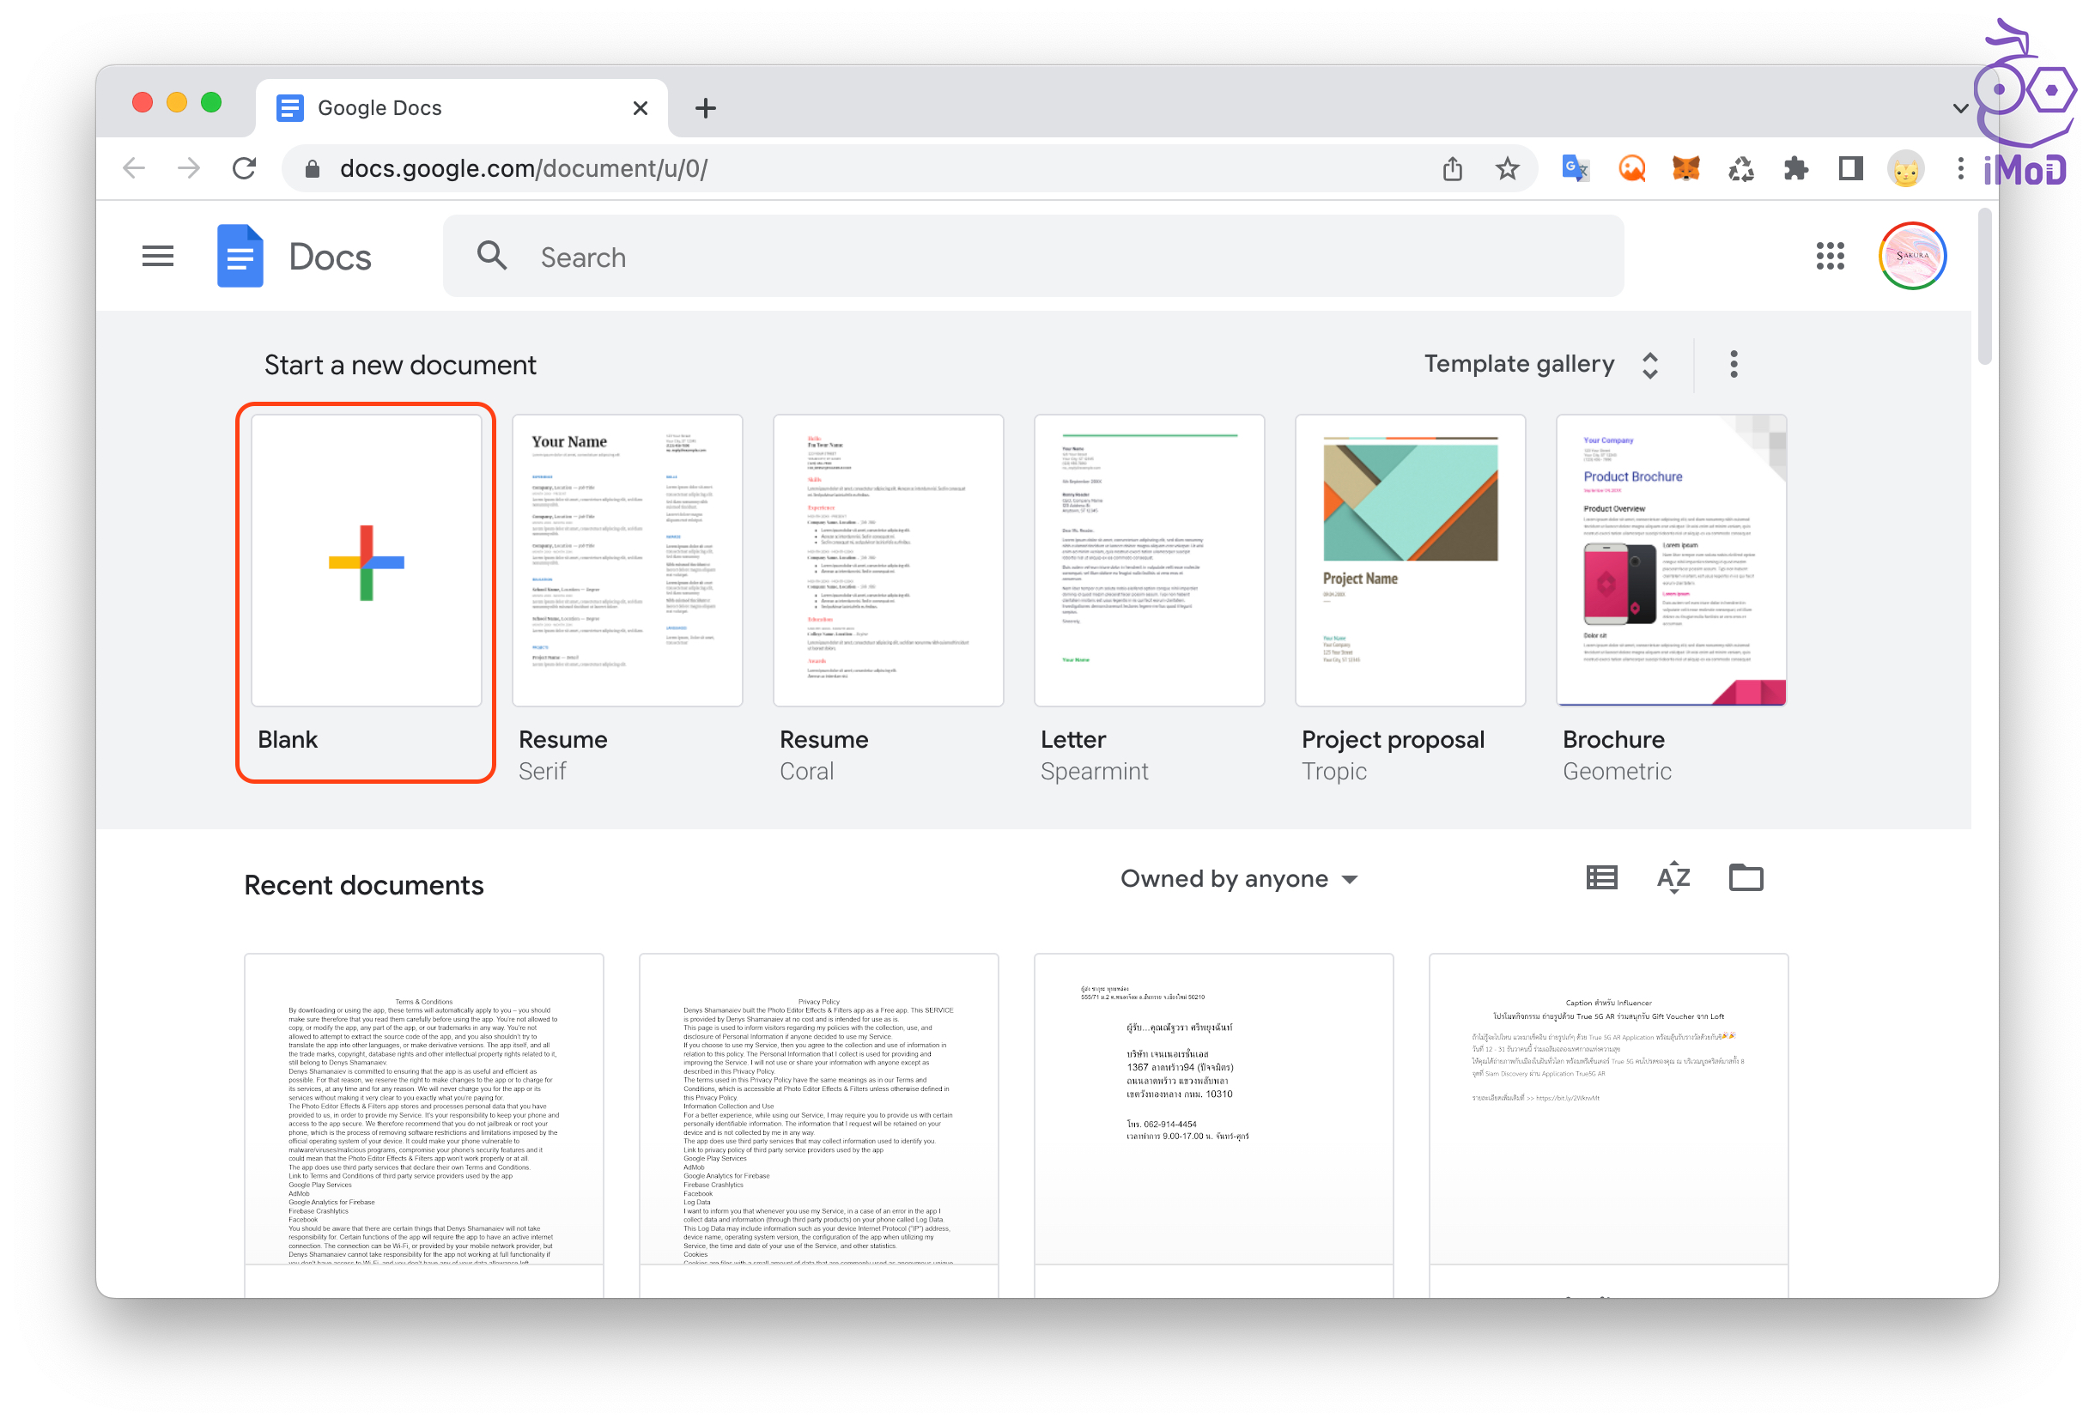This screenshot has width=2095, height=1425.
Task: Expand the Template gallery
Action: 1540,364
